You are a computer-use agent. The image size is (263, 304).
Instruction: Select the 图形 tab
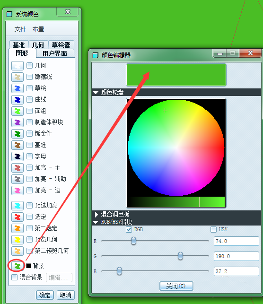22,53
